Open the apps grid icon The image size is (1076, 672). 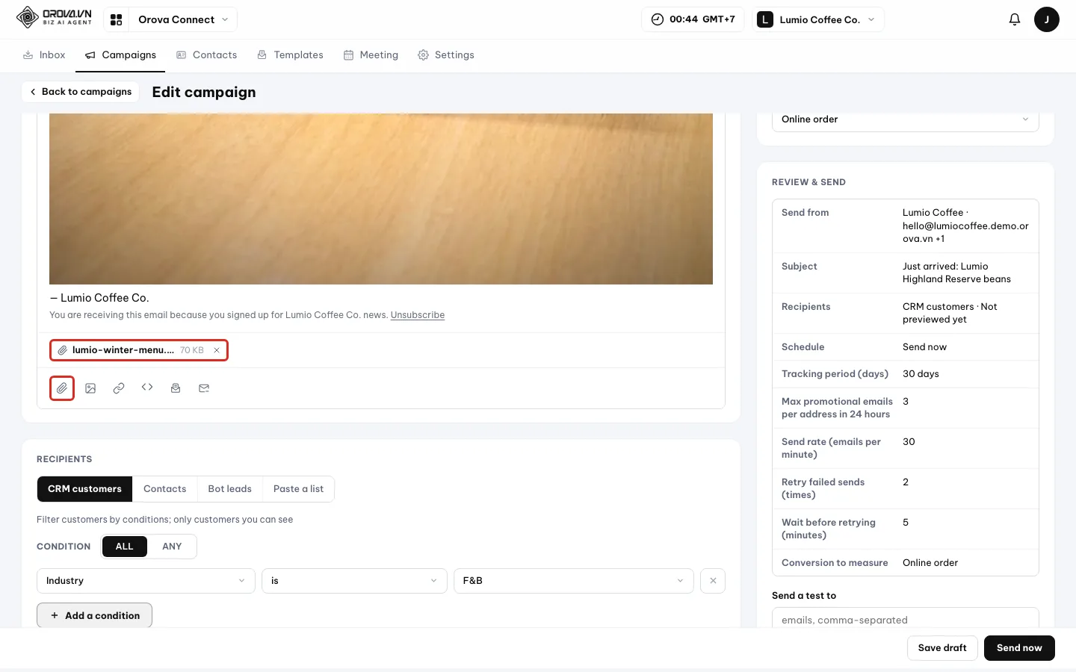tap(117, 19)
